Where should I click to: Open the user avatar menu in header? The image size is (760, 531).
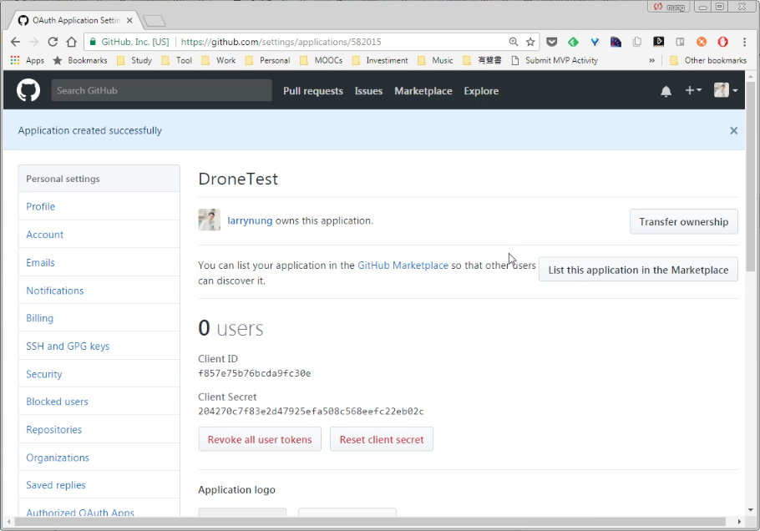[726, 90]
